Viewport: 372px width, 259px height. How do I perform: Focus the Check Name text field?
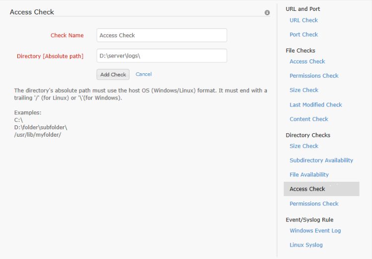[162, 35]
